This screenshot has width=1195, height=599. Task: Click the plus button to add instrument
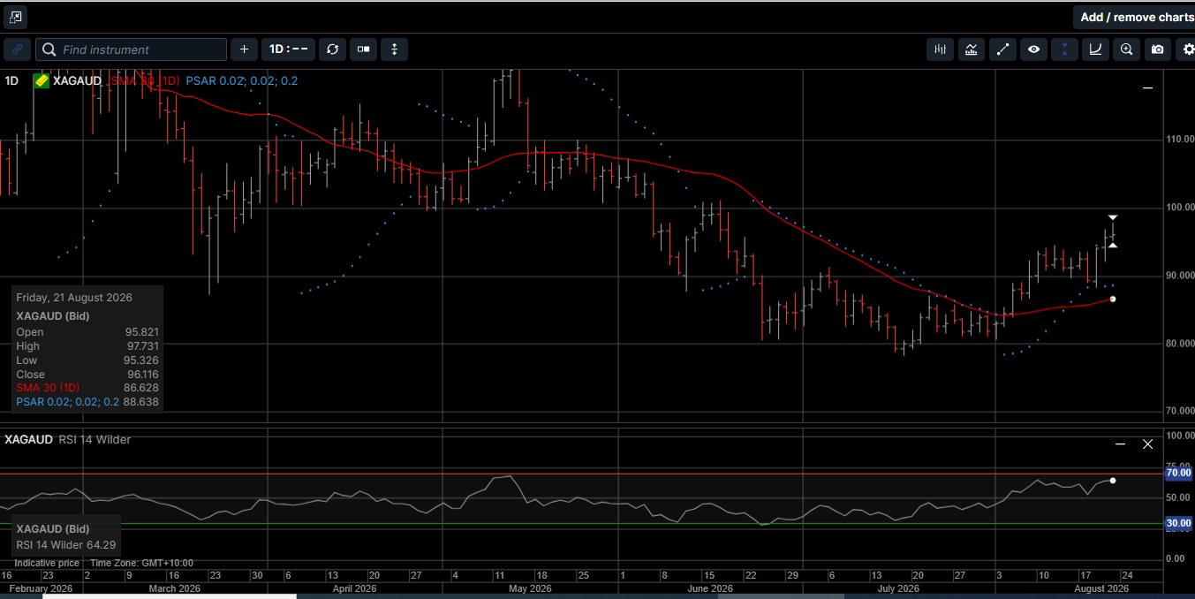[244, 49]
